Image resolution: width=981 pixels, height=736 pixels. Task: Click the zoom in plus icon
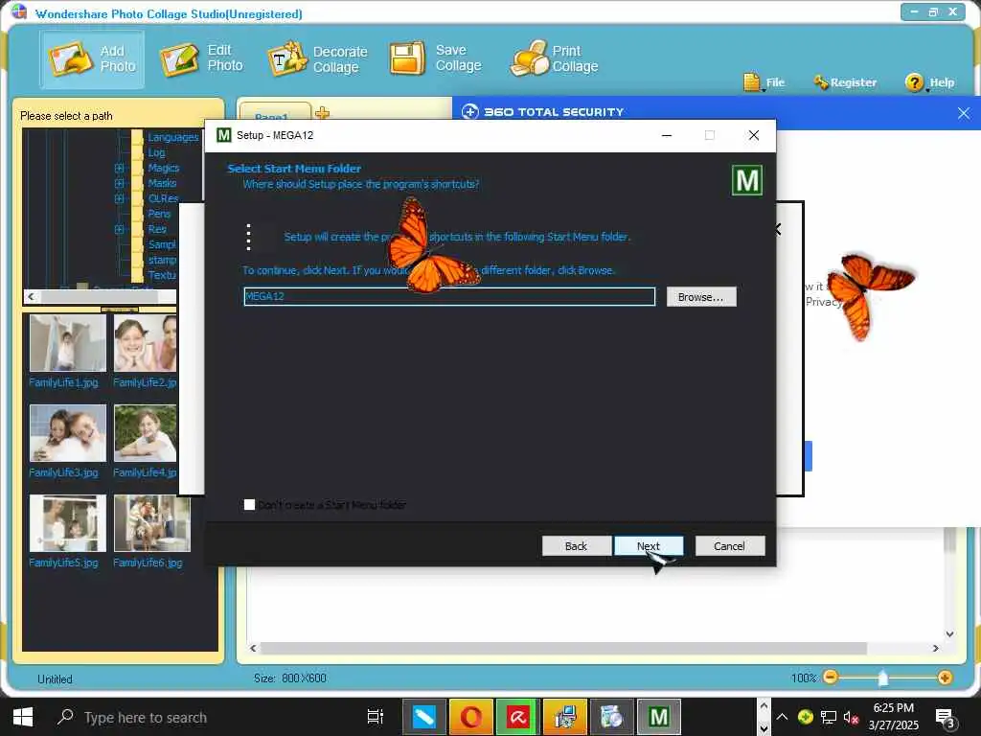click(x=945, y=678)
